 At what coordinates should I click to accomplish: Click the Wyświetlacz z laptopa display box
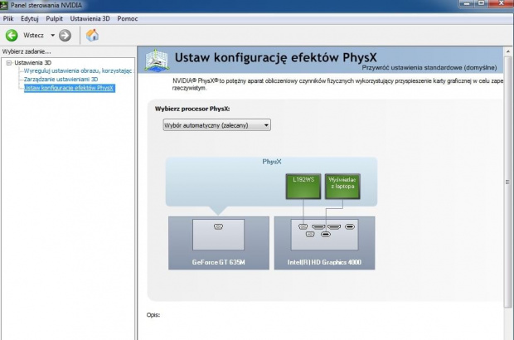click(x=342, y=187)
